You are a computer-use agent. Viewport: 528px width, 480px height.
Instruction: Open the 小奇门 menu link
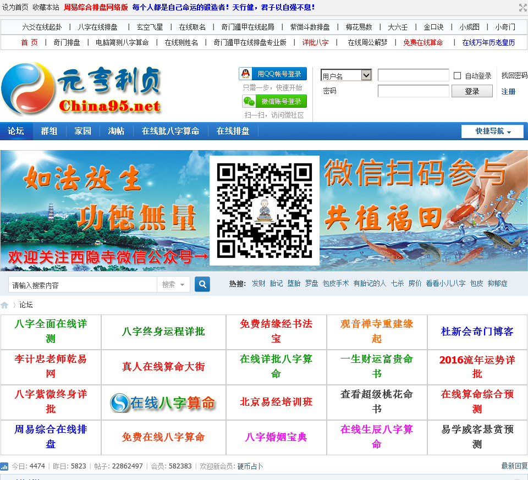(505, 27)
